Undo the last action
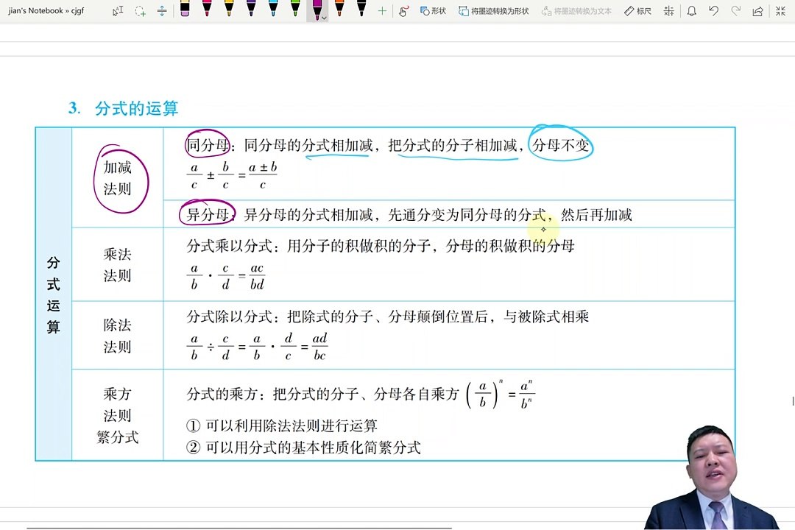795x530 pixels. click(713, 10)
